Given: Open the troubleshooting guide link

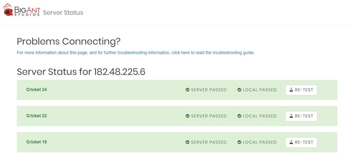Looking at the screenshot, I should tap(136, 53).
